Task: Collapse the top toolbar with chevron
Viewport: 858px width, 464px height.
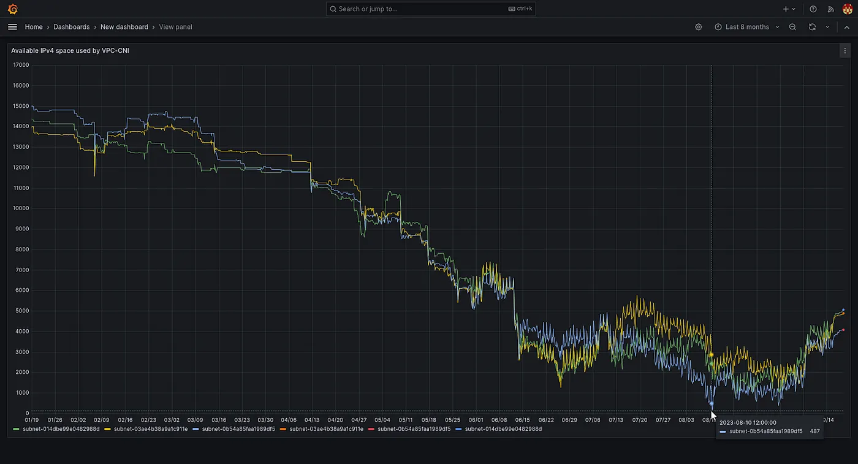Action: 847,27
